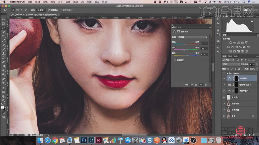The height and width of the screenshot is (145, 259).
Task: Open the 色调 tone dropdown
Action: coord(192,37)
